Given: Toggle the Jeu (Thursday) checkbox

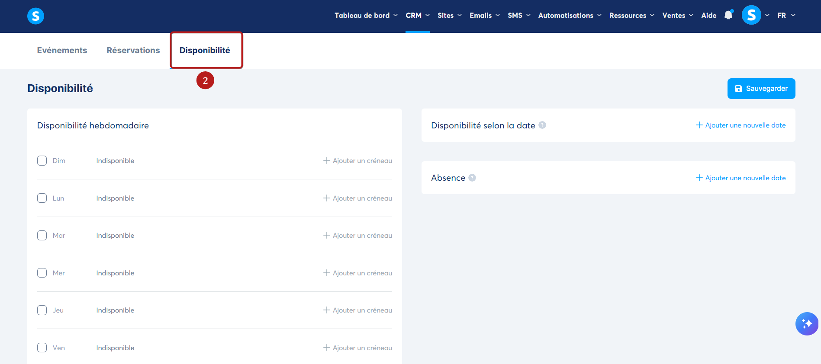Looking at the screenshot, I should 42,310.
